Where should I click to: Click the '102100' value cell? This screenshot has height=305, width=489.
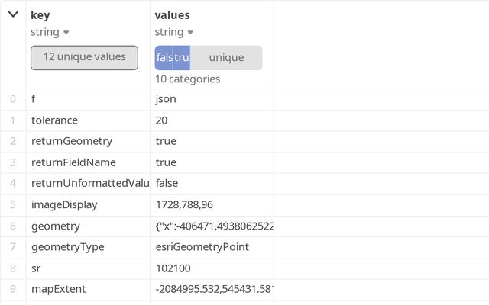coord(173,268)
